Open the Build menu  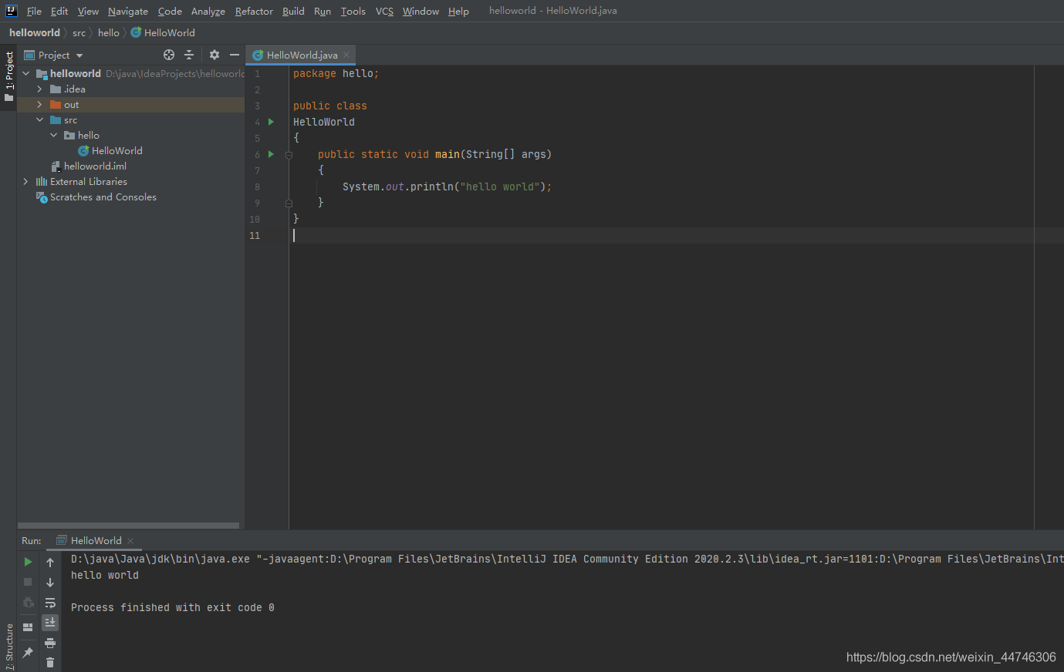click(293, 11)
